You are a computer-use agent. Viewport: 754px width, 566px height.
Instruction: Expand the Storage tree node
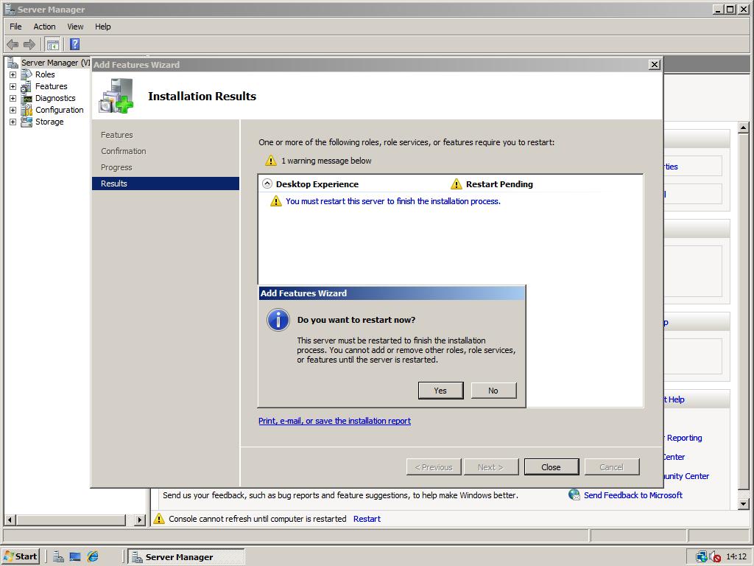coord(13,122)
